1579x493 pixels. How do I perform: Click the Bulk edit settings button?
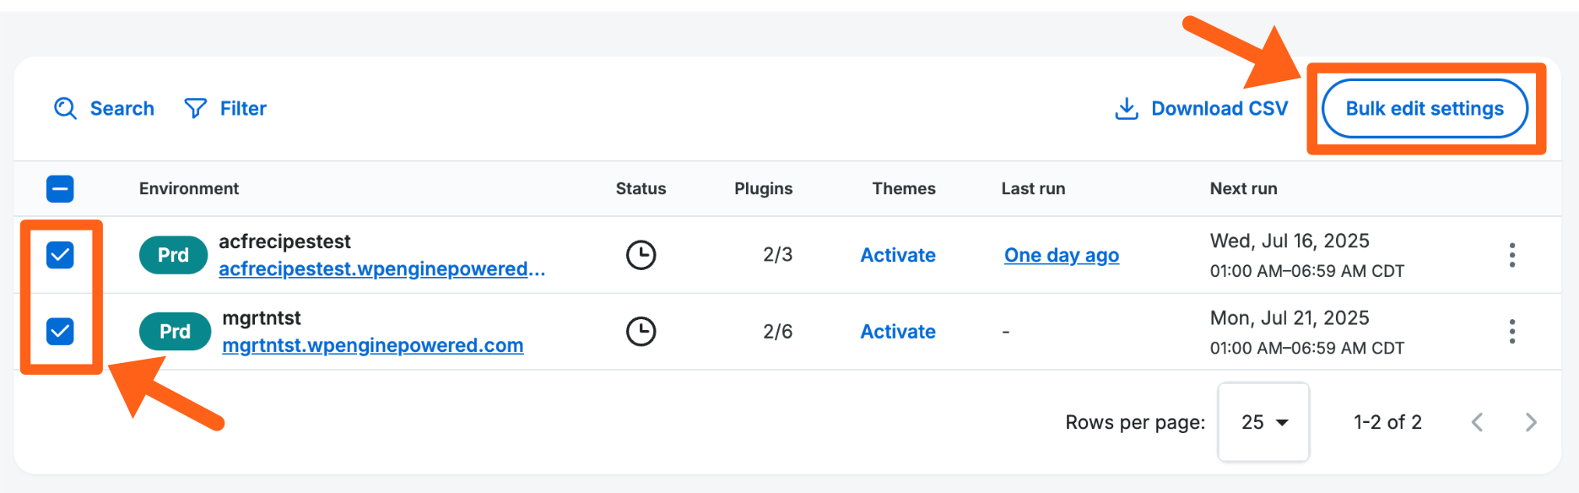click(x=1424, y=109)
